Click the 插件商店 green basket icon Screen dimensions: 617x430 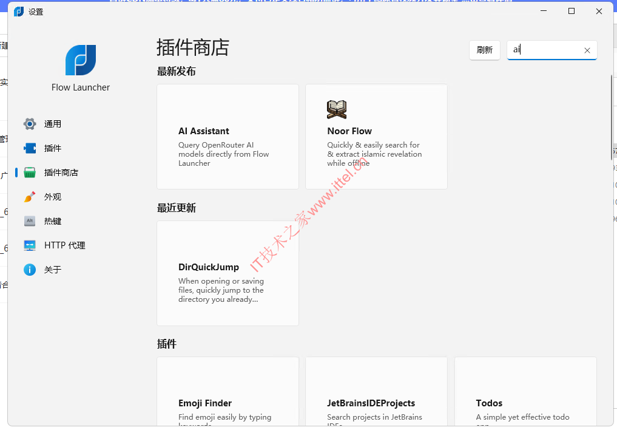(x=30, y=172)
